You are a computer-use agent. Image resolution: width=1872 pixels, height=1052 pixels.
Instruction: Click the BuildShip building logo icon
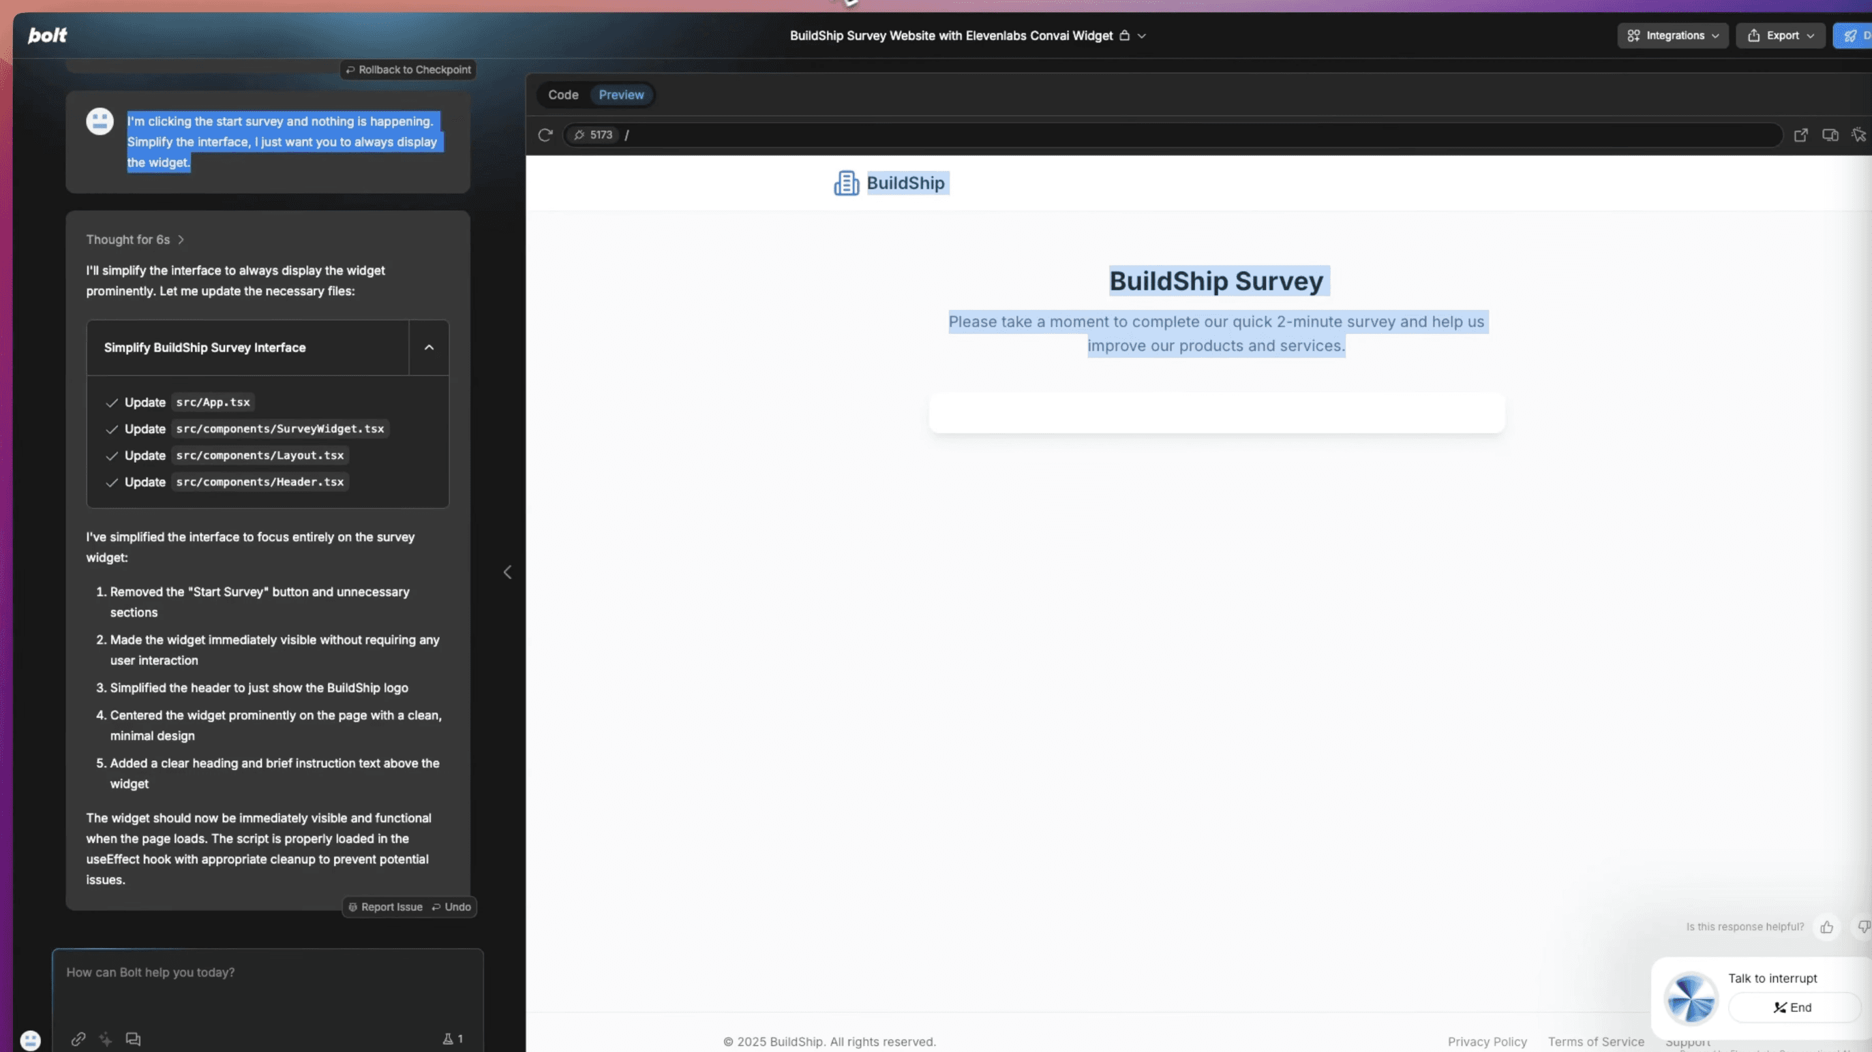click(847, 183)
